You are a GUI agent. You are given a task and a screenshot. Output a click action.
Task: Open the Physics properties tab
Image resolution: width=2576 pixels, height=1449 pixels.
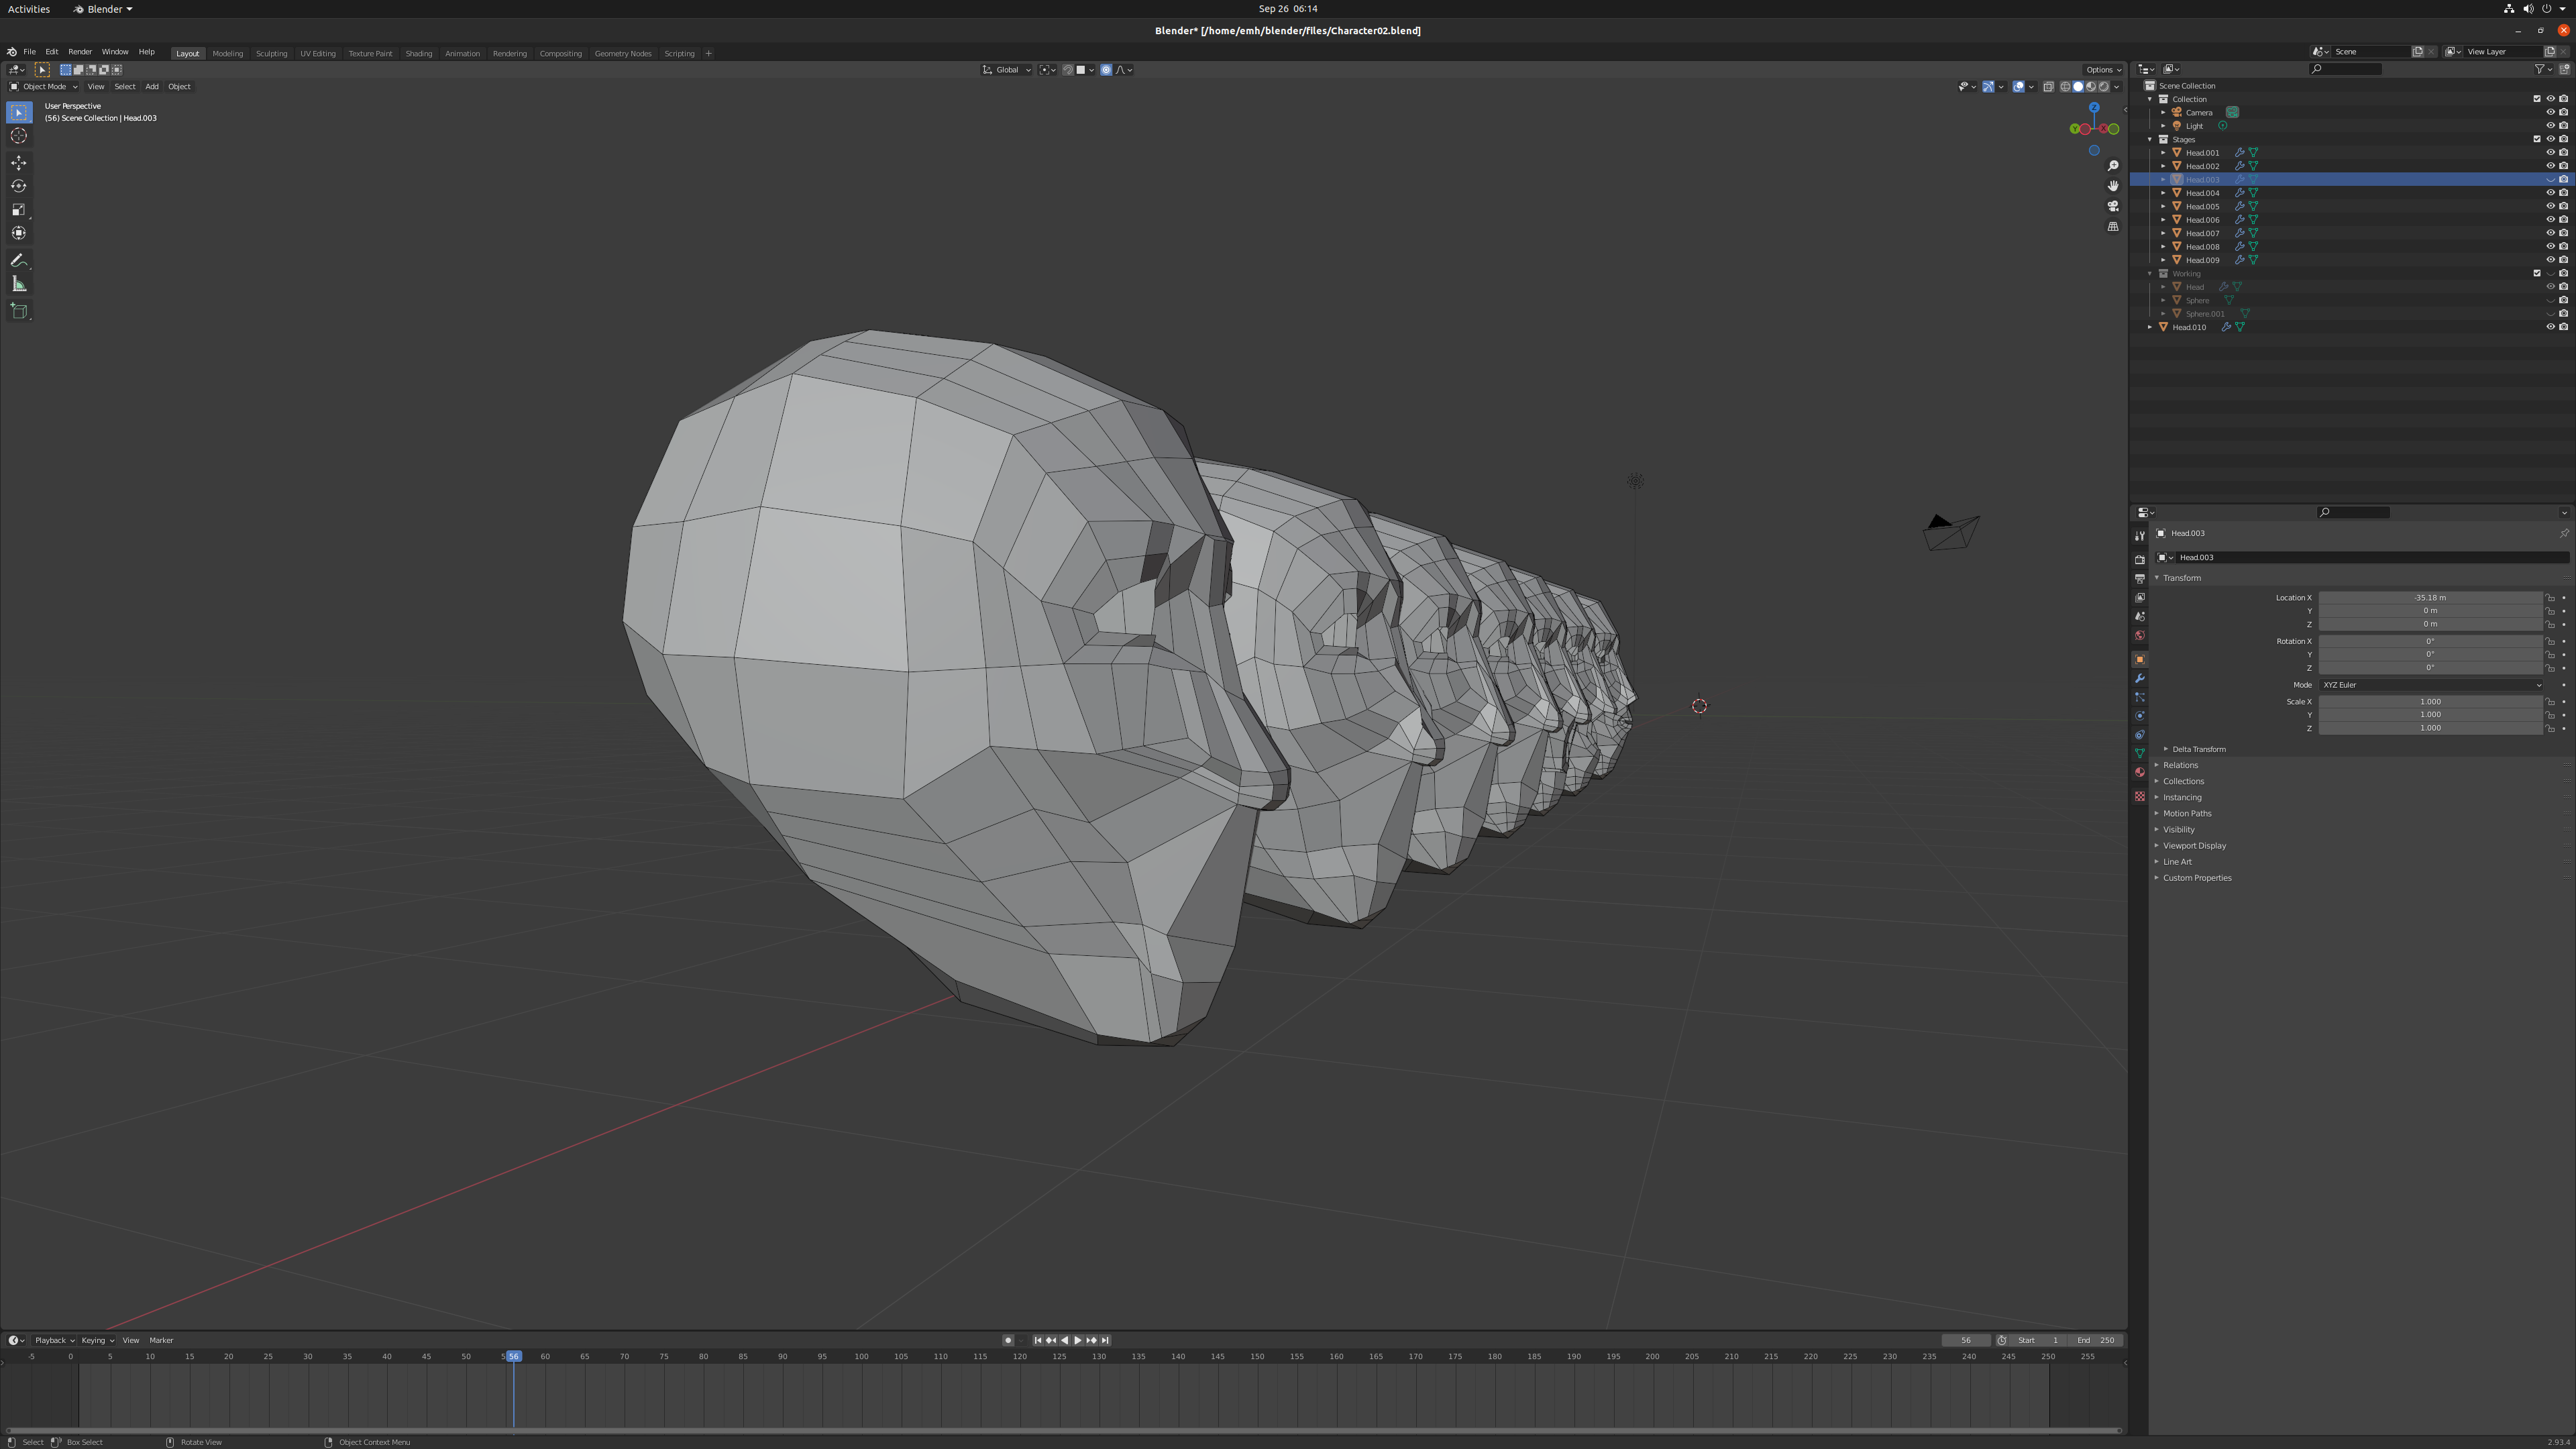tap(2140, 716)
